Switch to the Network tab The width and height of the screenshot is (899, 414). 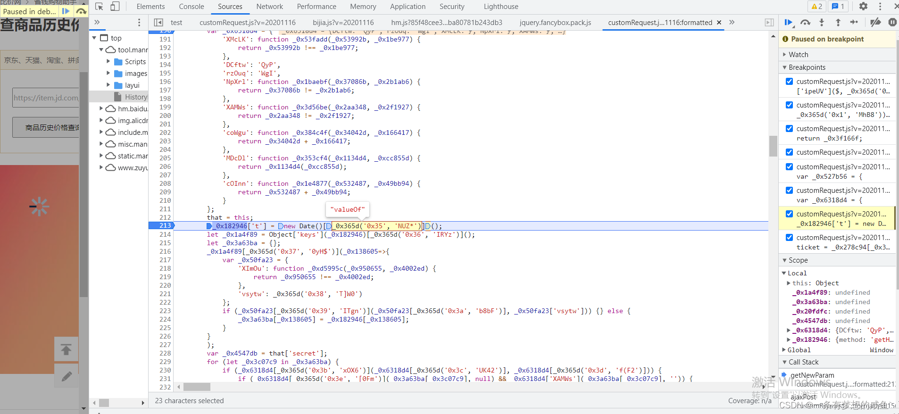point(269,7)
